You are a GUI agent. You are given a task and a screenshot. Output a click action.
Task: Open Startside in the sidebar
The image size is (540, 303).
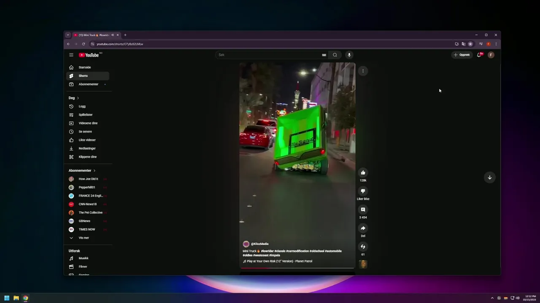(x=88, y=67)
